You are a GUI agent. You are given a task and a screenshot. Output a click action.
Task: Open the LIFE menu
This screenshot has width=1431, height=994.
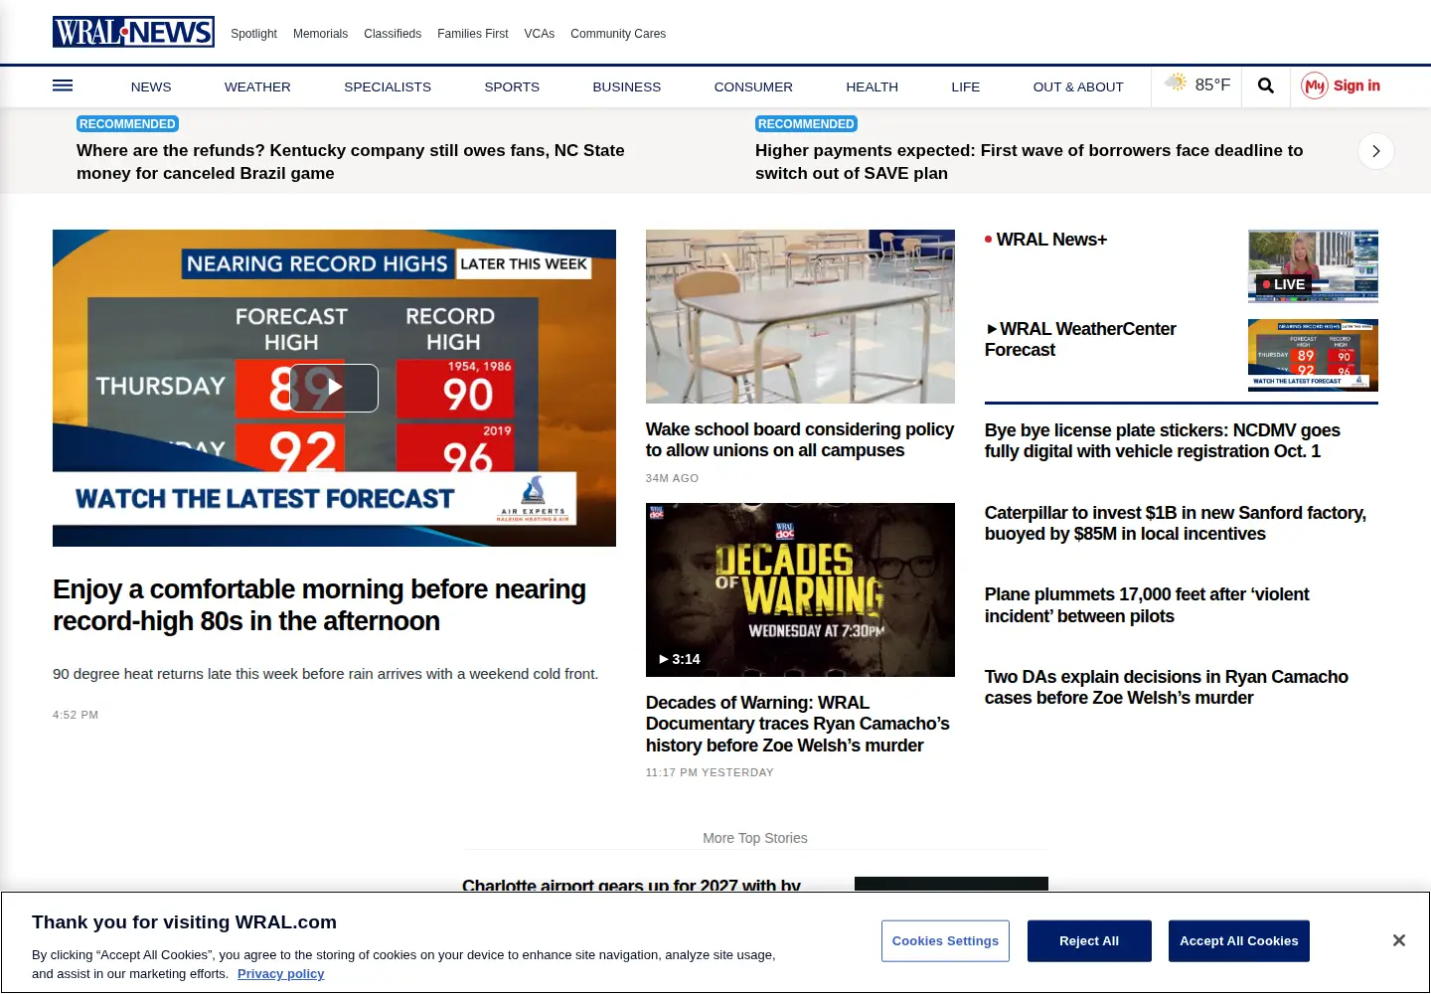(966, 86)
